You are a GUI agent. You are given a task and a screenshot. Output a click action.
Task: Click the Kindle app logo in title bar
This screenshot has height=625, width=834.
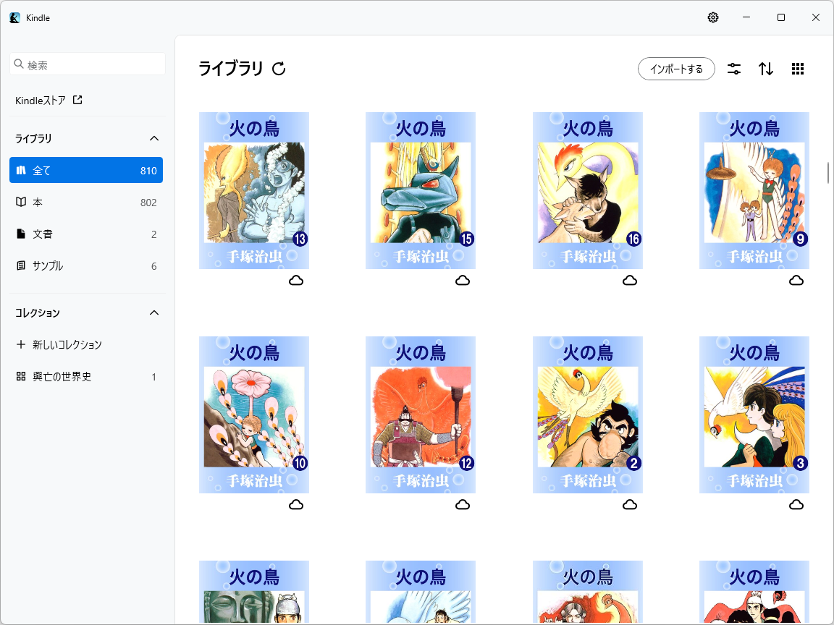tap(15, 17)
